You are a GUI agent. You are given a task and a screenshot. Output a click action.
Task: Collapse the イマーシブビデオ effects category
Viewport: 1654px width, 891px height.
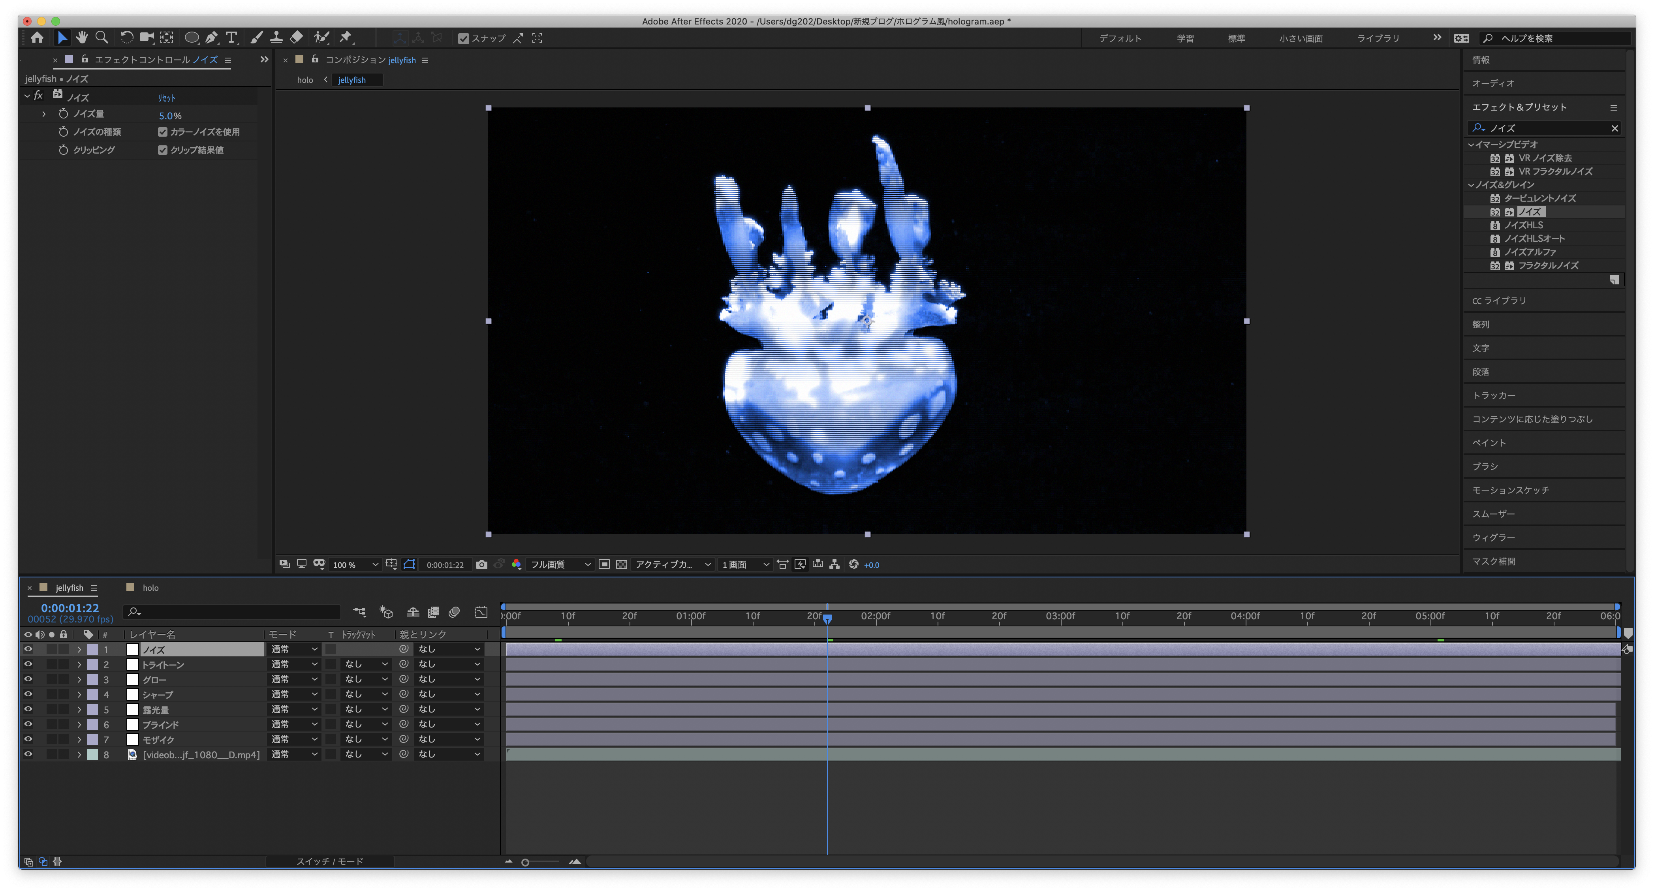1471,145
